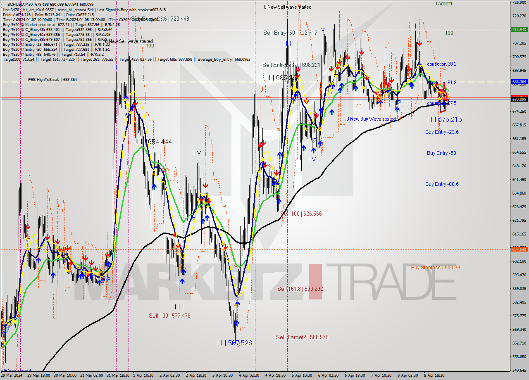
Task: Select the Line:3470 h1_atr_c0 info line
Action: coord(84,9)
